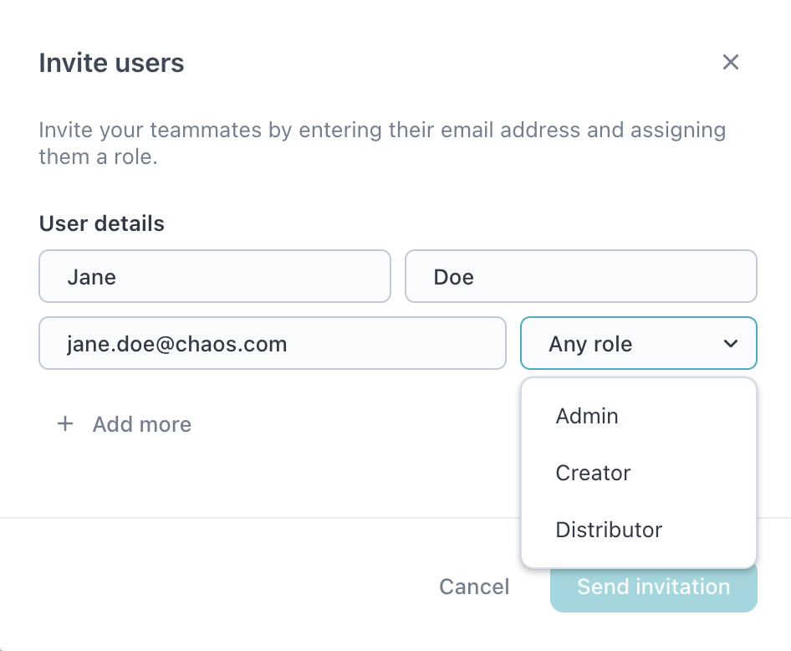Click the chevron arrow in role selector
The height and width of the screenshot is (651, 791).
(x=731, y=344)
